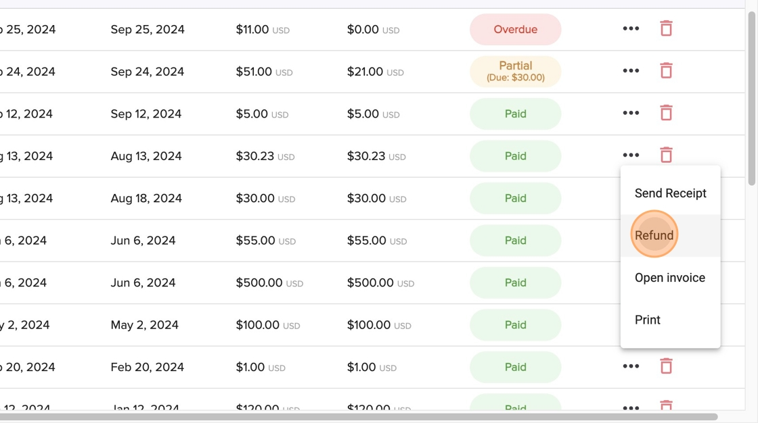Click trash icon for the $51.00 partial invoice

tap(666, 71)
